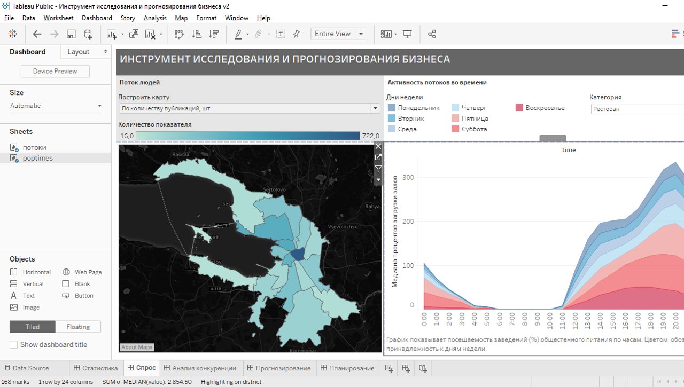
Task: Click the New Data Source icon
Action: click(x=88, y=34)
